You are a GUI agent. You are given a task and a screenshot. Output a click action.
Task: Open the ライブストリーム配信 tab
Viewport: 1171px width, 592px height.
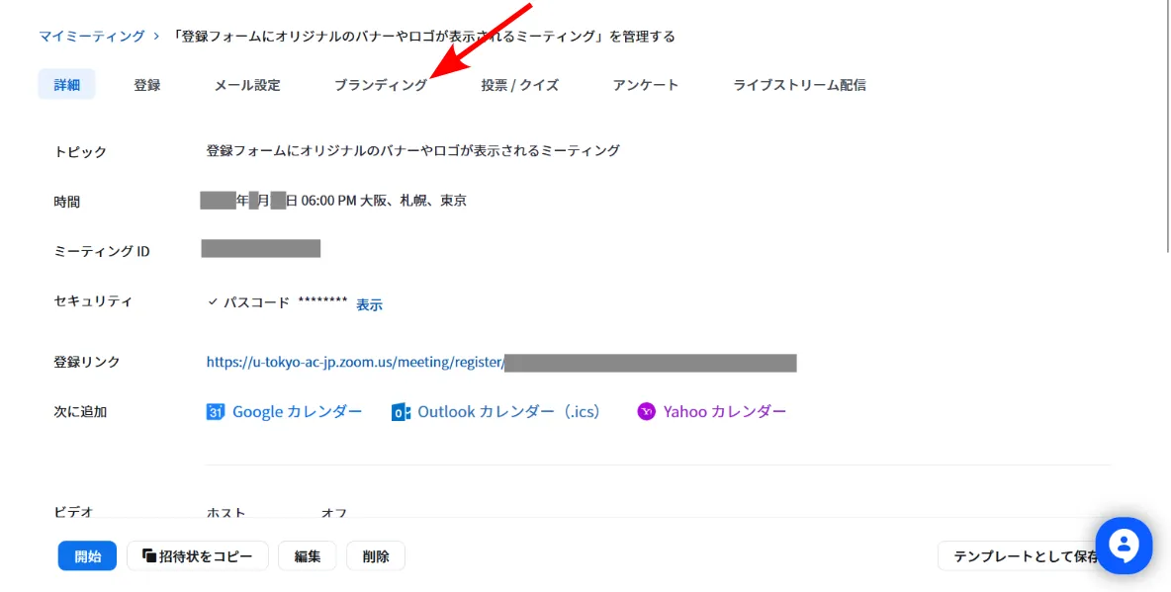coord(799,85)
